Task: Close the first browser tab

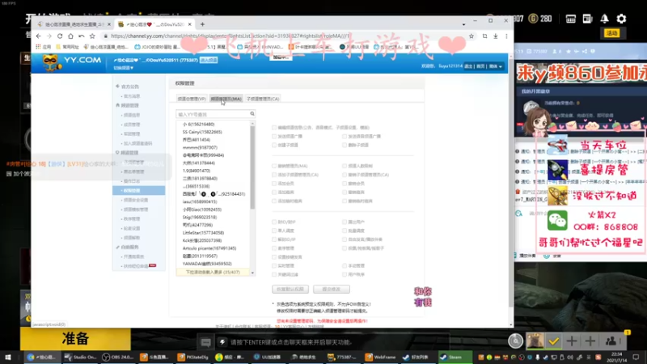Action: [x=109, y=24]
